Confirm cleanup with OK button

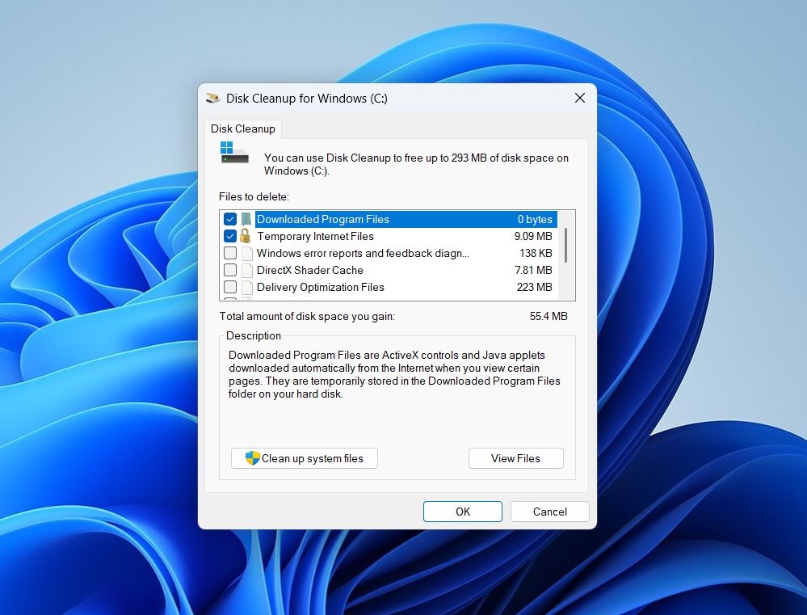tap(463, 512)
